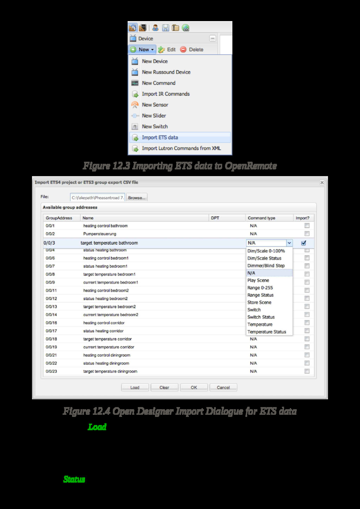The height and width of the screenshot is (509, 360).
Task: Choose Import IR Commands
Action: point(180,94)
